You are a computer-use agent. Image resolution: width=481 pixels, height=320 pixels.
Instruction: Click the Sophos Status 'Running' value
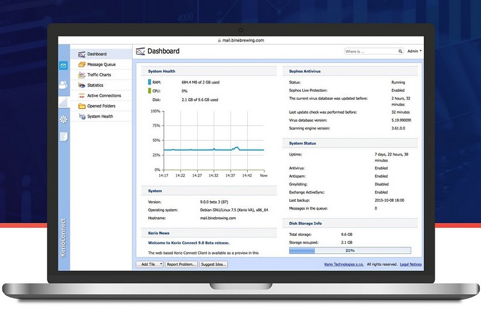point(398,82)
